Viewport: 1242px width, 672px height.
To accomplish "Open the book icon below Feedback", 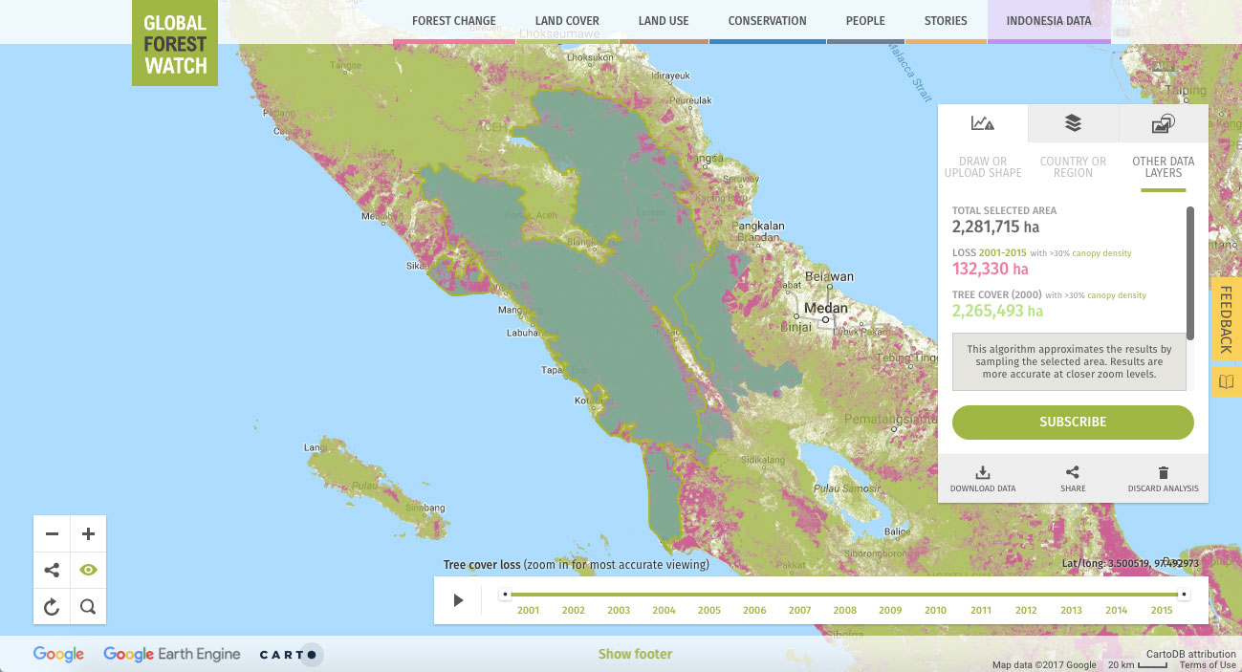I will pyautogui.click(x=1227, y=382).
